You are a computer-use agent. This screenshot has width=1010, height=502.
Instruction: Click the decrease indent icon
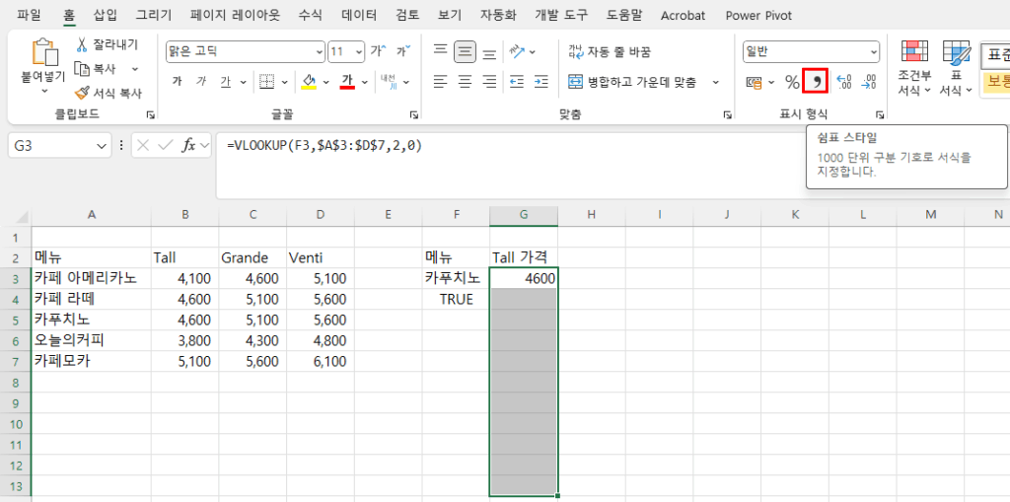pyautogui.click(x=517, y=82)
